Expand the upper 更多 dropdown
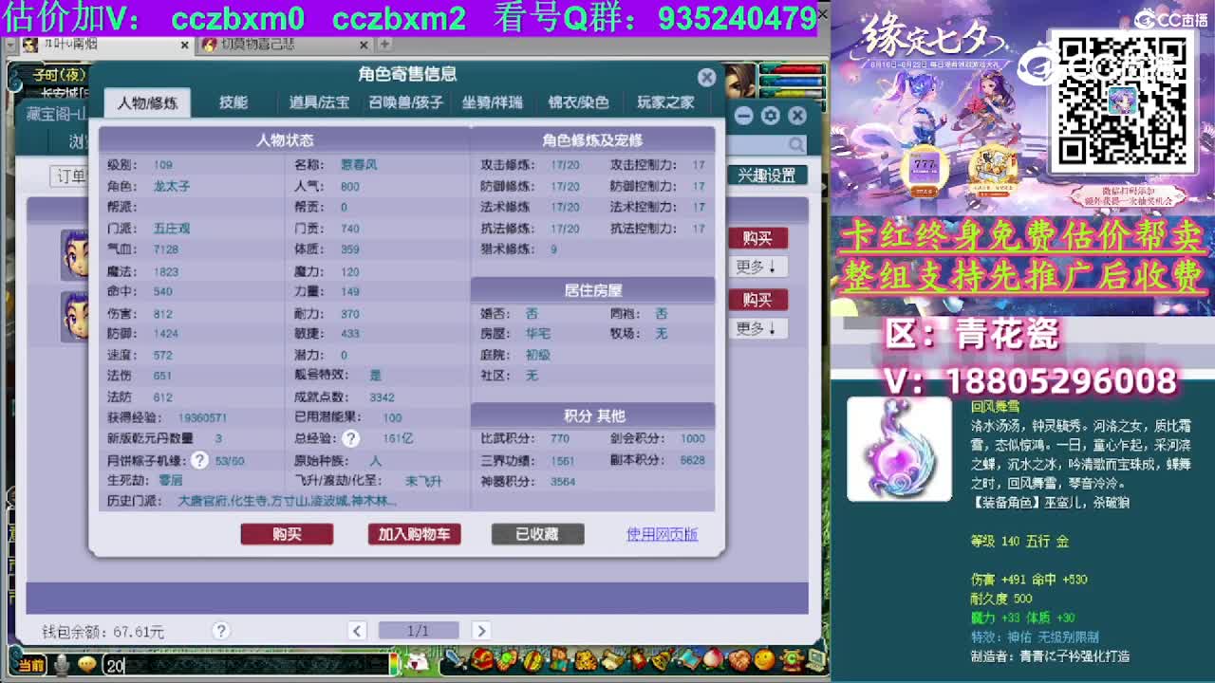This screenshot has height=683, width=1215. coord(757,268)
